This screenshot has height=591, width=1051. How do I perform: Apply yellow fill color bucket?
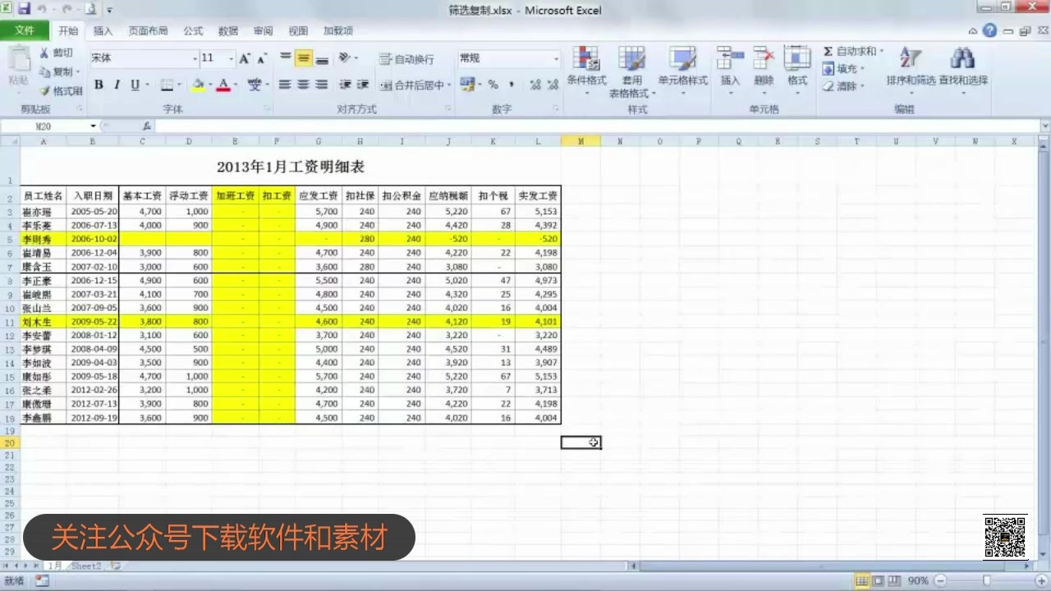click(198, 85)
